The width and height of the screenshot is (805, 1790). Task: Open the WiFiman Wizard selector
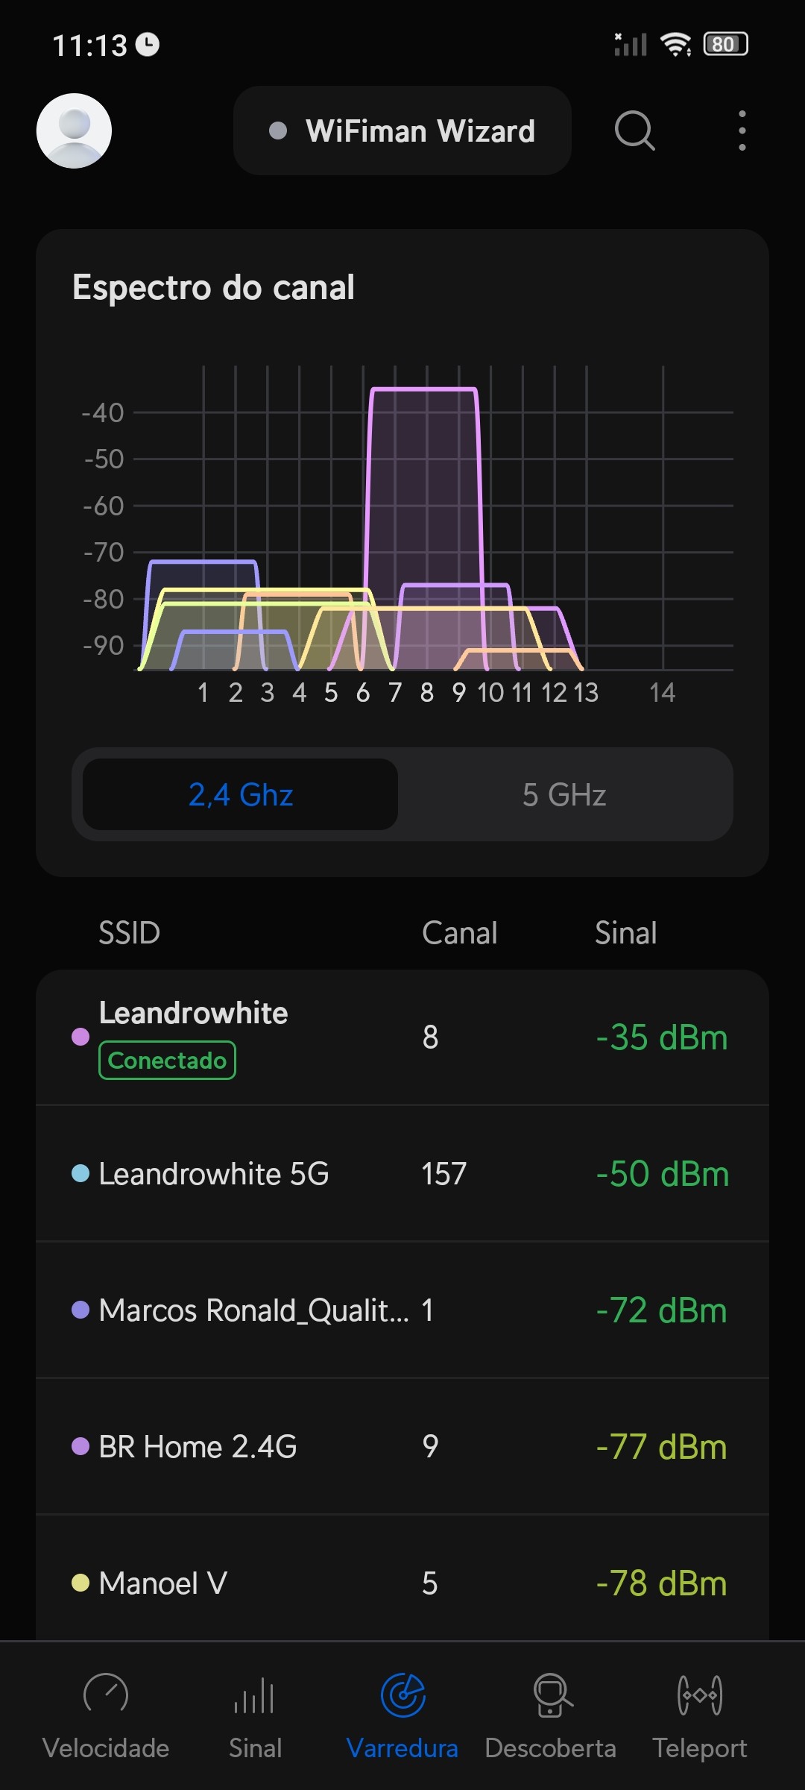pos(402,131)
